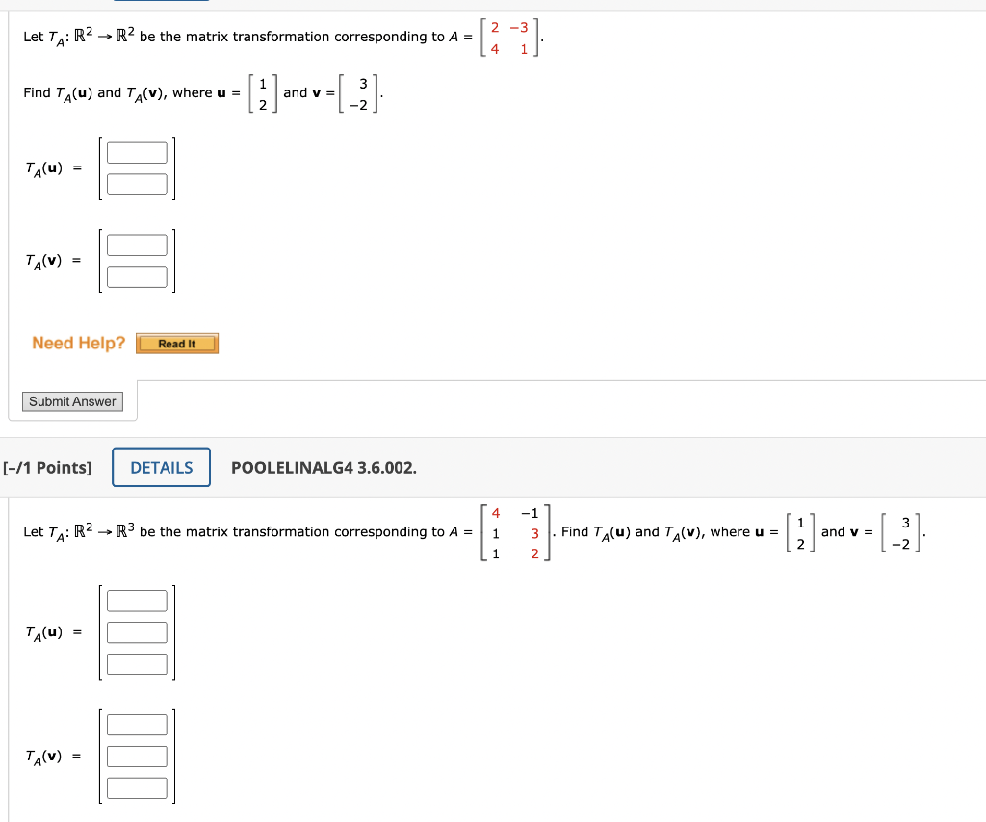
Task: Select the first entry box of TA(u) in problem two
Action: click(137, 600)
